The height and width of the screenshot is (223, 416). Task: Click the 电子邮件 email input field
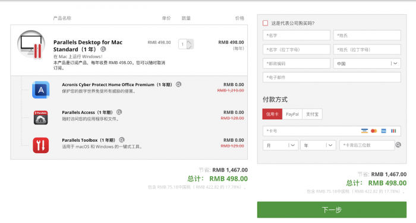tap(332, 77)
